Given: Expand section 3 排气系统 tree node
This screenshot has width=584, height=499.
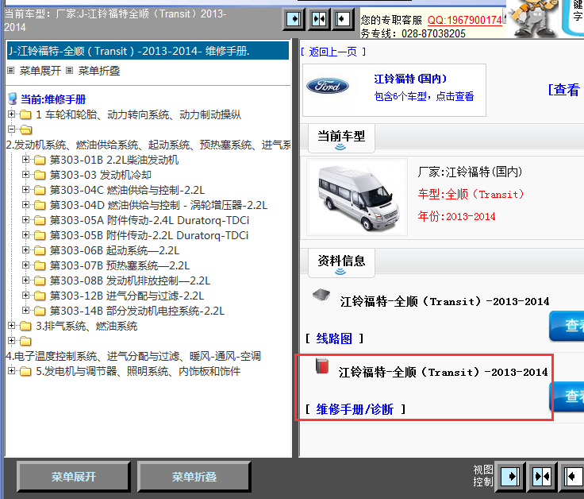Looking at the screenshot, I should tap(12, 326).
